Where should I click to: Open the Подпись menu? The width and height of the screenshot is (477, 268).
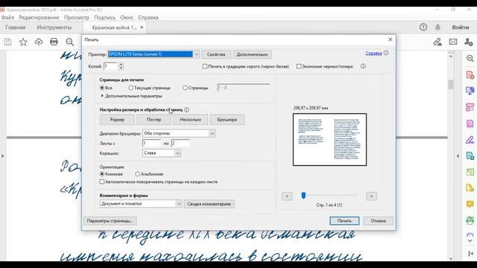click(x=104, y=18)
